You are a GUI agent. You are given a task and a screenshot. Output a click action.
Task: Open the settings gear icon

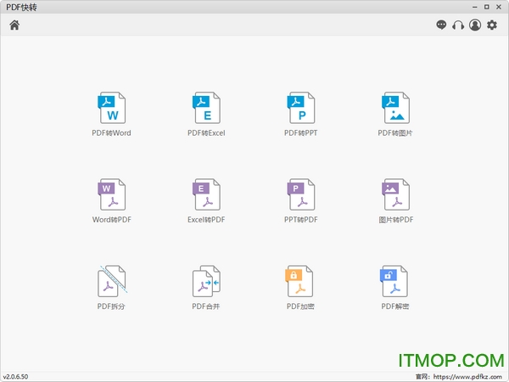[x=492, y=25]
